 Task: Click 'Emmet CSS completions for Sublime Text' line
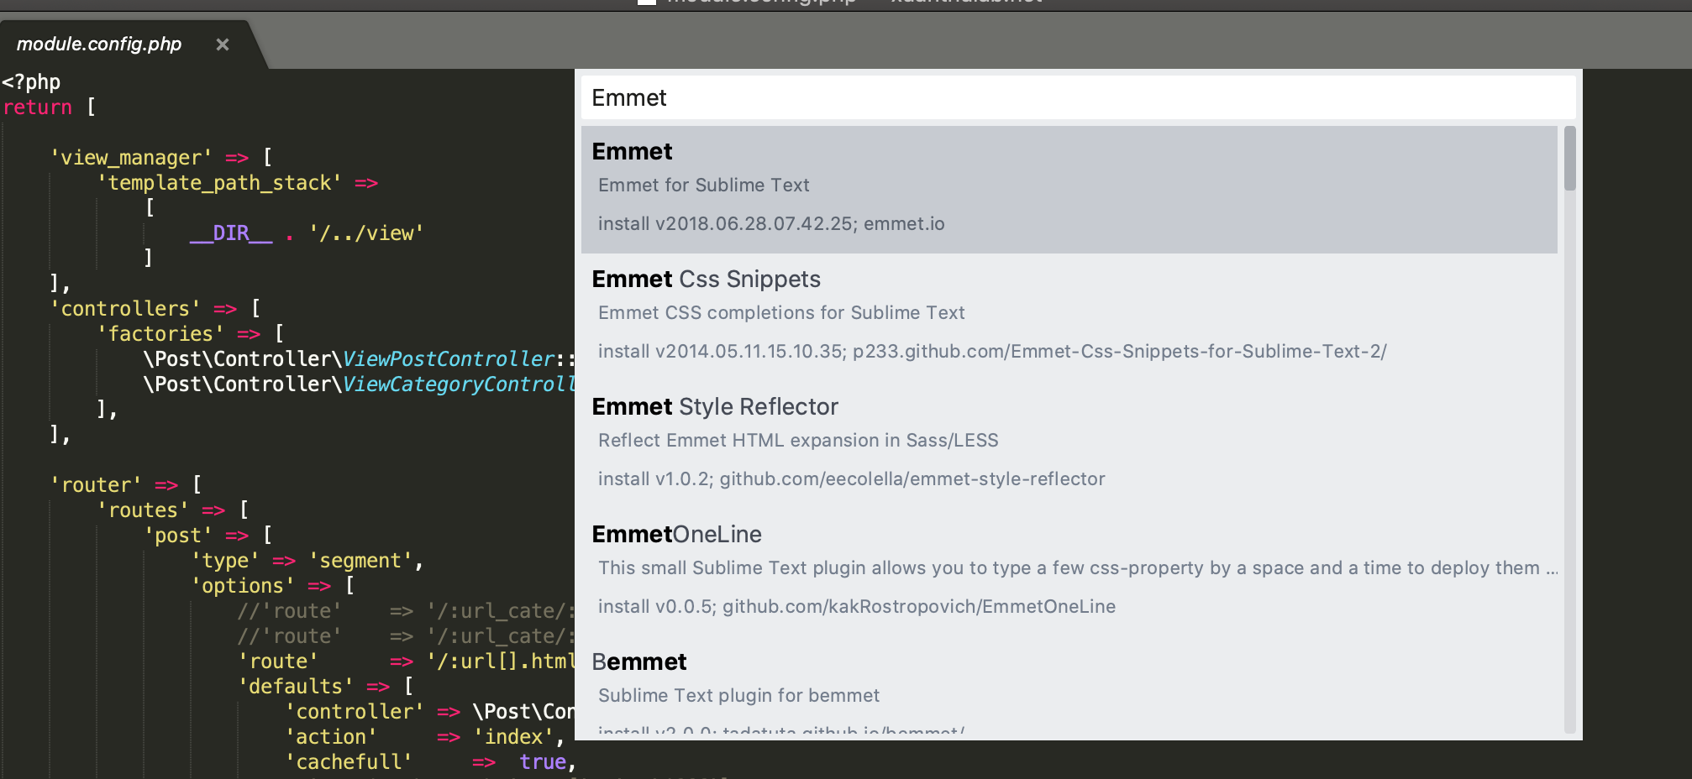[x=781, y=313]
